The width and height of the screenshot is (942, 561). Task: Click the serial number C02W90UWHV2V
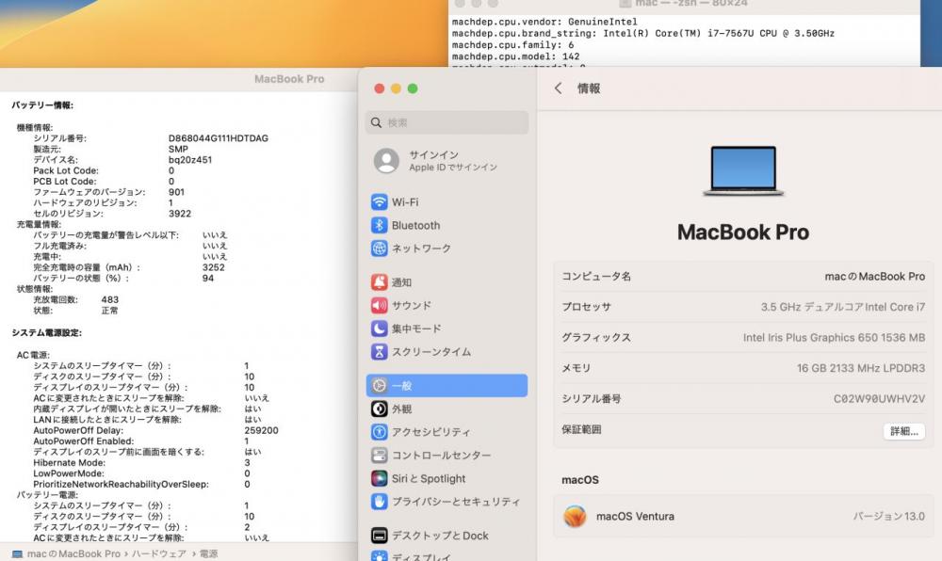(879, 398)
